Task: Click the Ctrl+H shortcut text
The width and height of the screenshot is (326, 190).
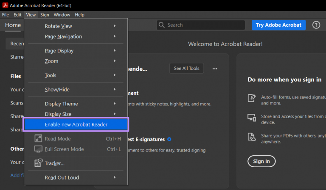Action: pos(113,139)
